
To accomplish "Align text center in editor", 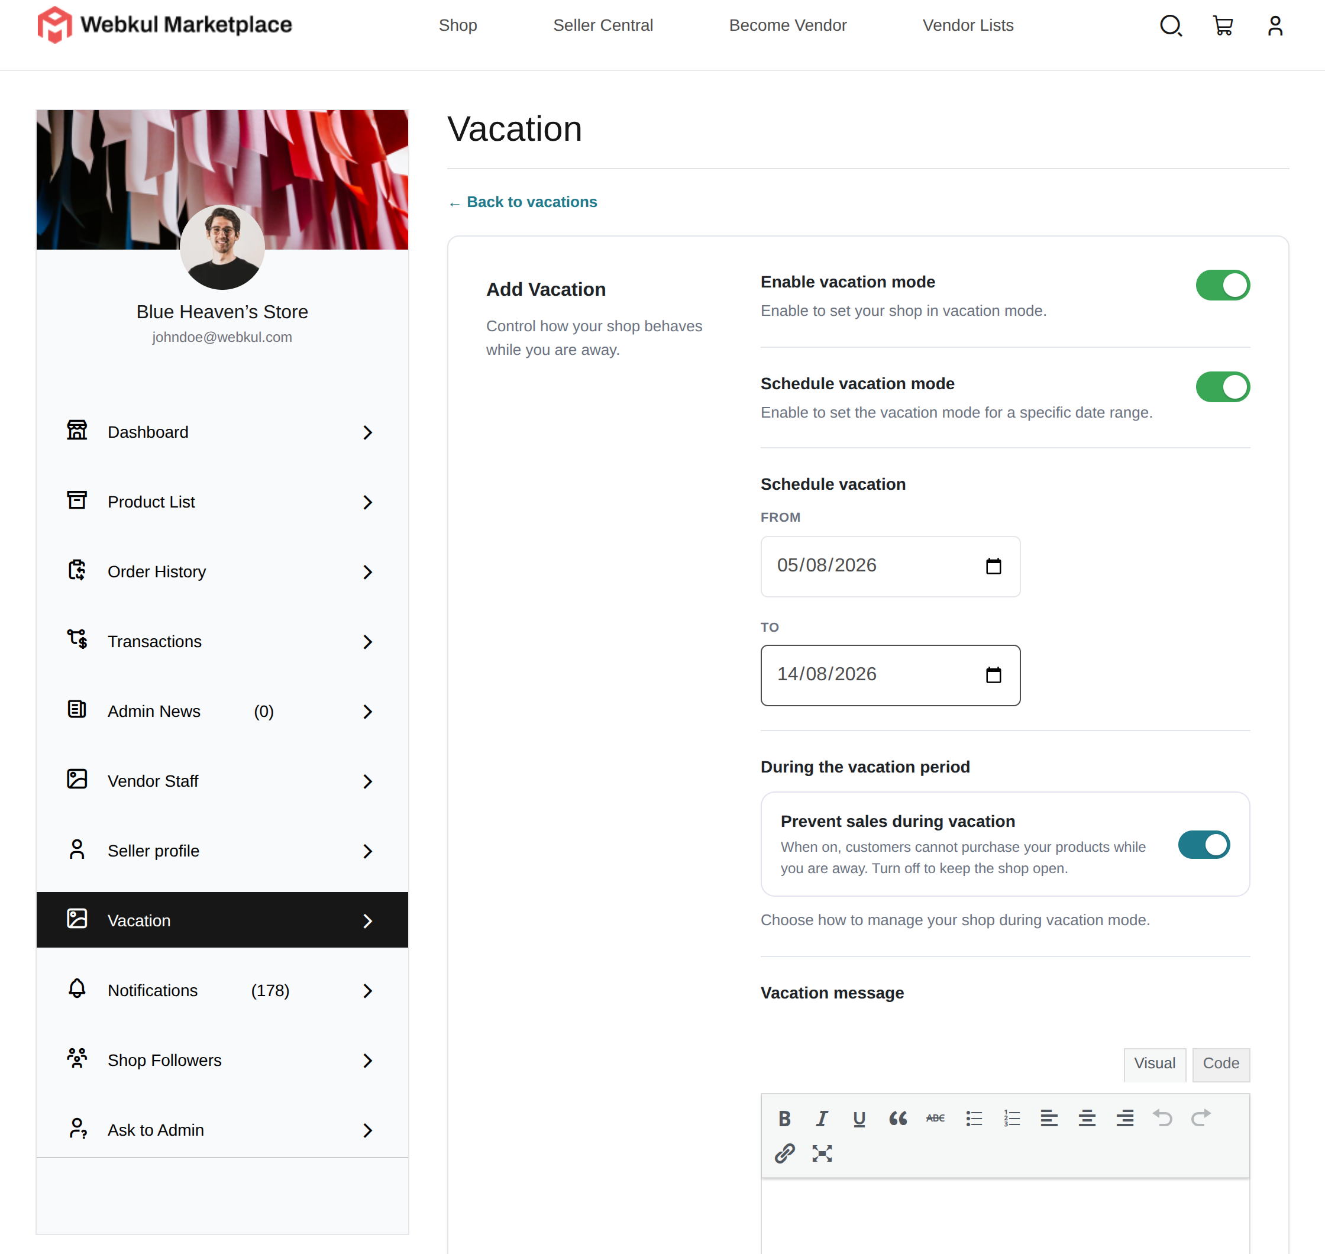I will pos(1087,1119).
